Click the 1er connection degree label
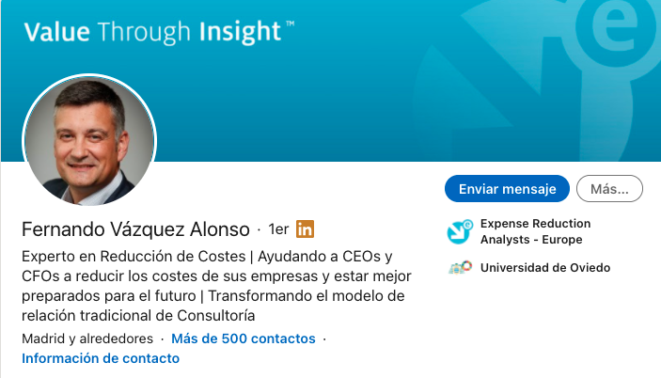661x378 pixels. click(278, 229)
